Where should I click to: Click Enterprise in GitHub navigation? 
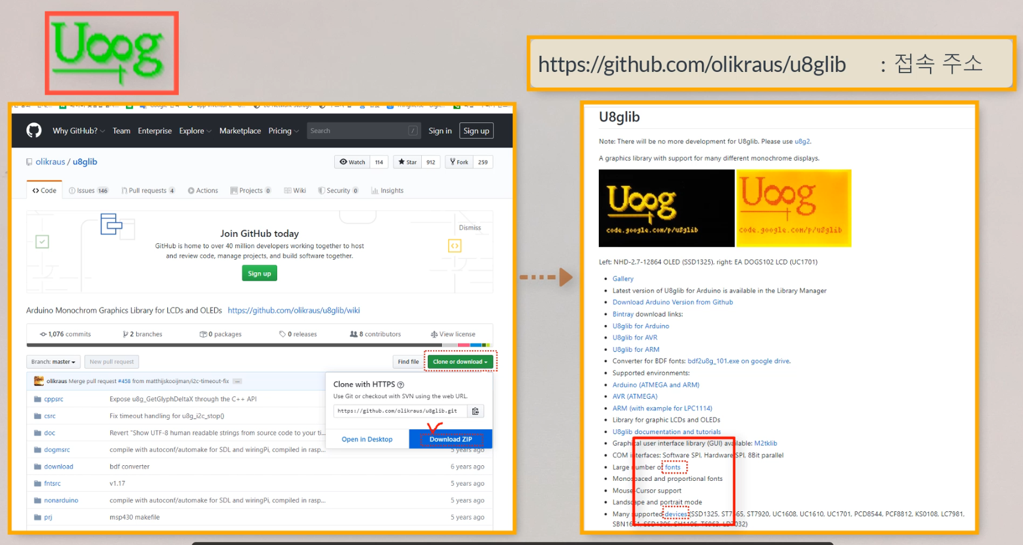[x=155, y=131]
